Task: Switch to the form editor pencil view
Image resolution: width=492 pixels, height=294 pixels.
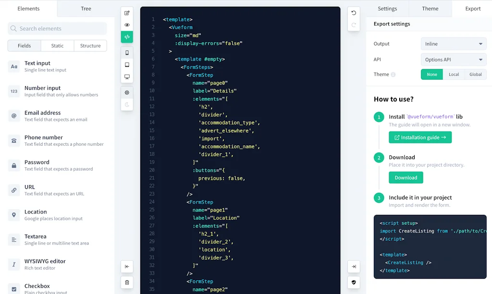Action: tap(127, 13)
